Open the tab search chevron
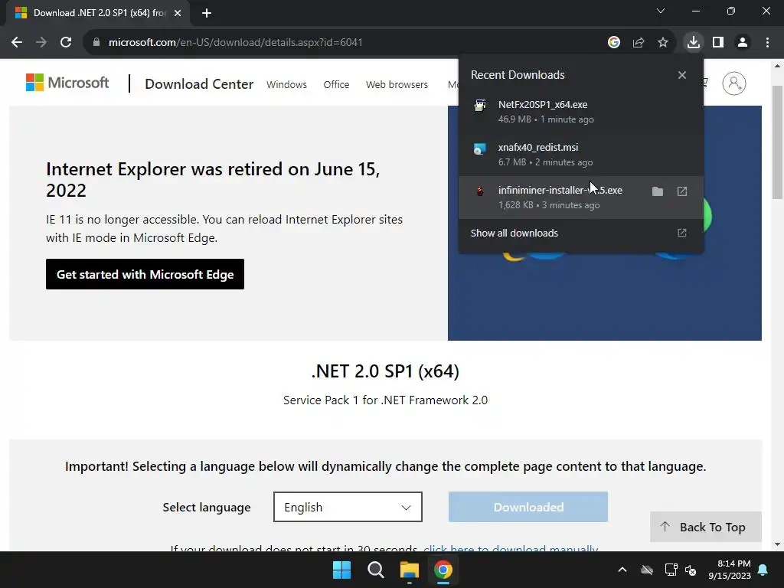 (661, 11)
